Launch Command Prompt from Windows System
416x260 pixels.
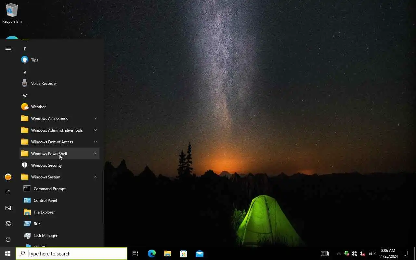59,189
